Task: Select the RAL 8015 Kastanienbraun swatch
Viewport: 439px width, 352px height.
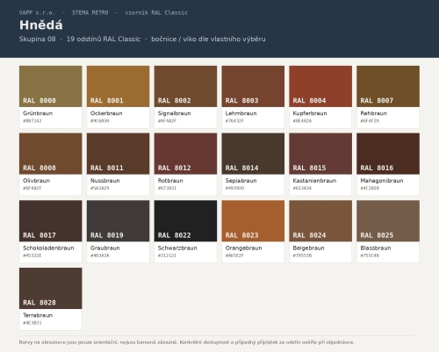Action: point(320,164)
